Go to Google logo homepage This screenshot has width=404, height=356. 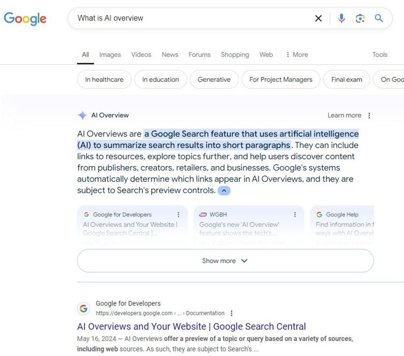[25, 19]
